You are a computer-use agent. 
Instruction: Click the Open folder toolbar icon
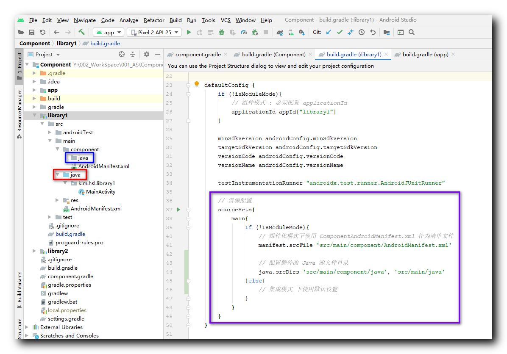(21, 32)
